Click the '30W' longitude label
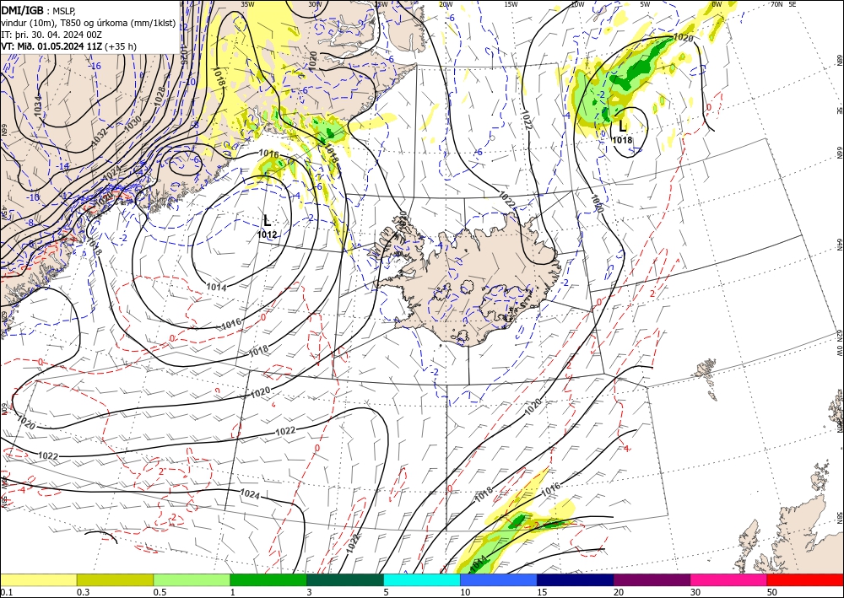The height and width of the screenshot is (598, 844). (x=315, y=3)
